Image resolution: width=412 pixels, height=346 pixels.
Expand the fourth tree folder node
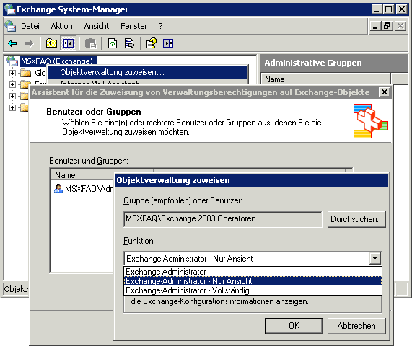tap(12, 107)
